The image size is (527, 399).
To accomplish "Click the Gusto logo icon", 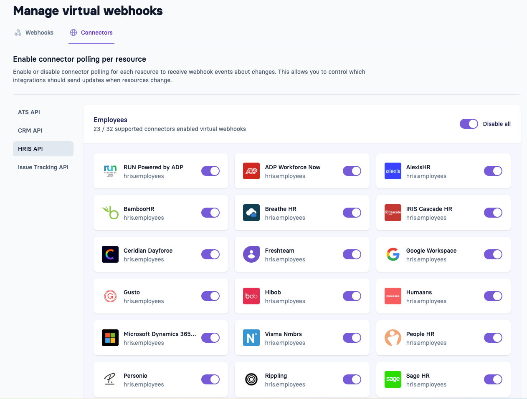I will 110,296.
